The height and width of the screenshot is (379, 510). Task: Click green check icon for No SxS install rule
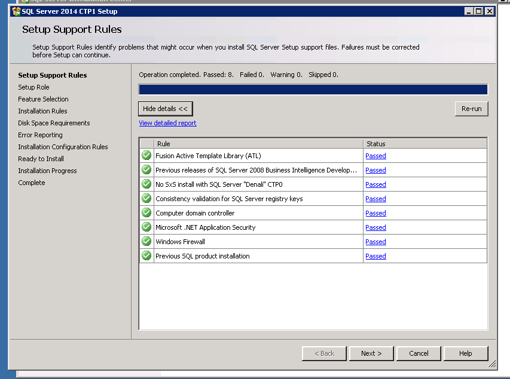pos(146,184)
